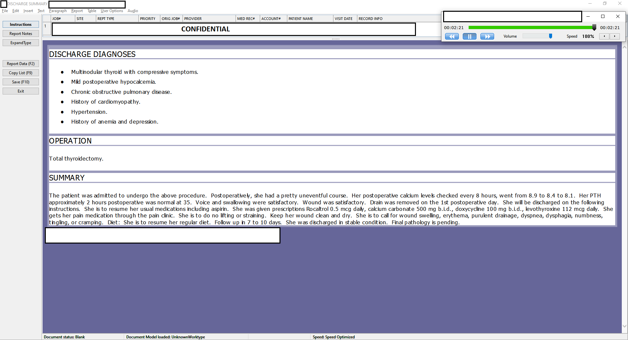This screenshot has height=340, width=628.
Task: Select the PATIENT NAME column header
Action: (x=310, y=19)
